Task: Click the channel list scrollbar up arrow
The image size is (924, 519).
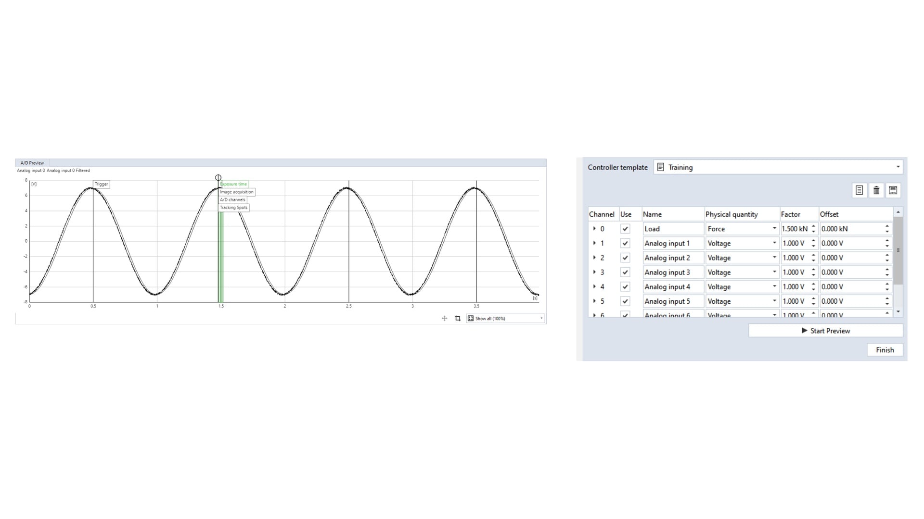Action: click(x=898, y=212)
